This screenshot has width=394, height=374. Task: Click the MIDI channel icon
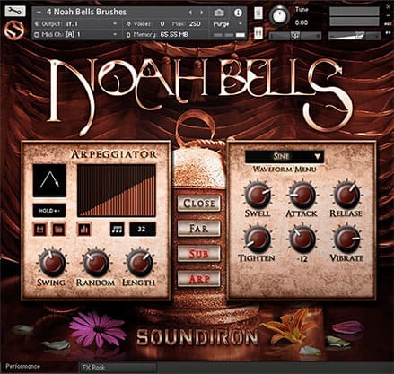37,34
